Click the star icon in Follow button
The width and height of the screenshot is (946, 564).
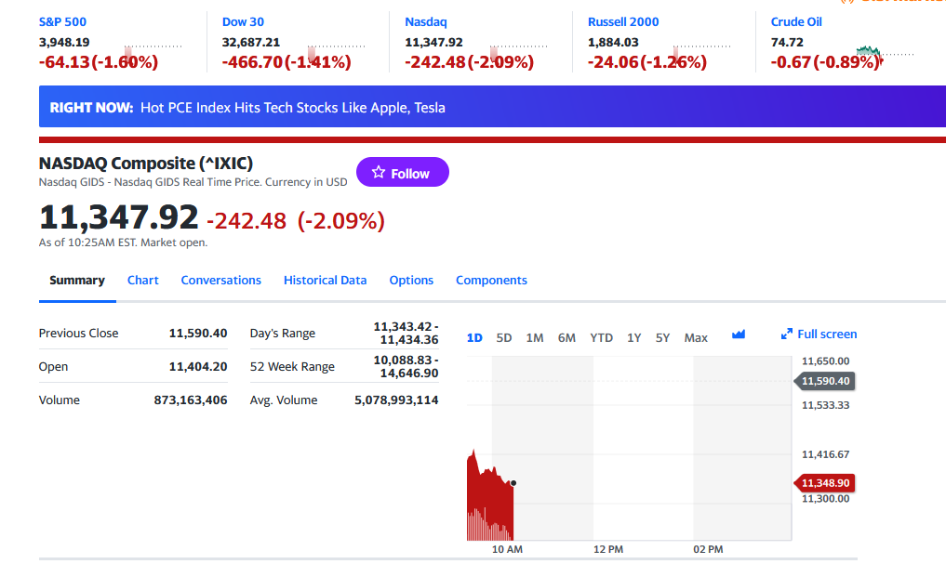[x=379, y=172]
